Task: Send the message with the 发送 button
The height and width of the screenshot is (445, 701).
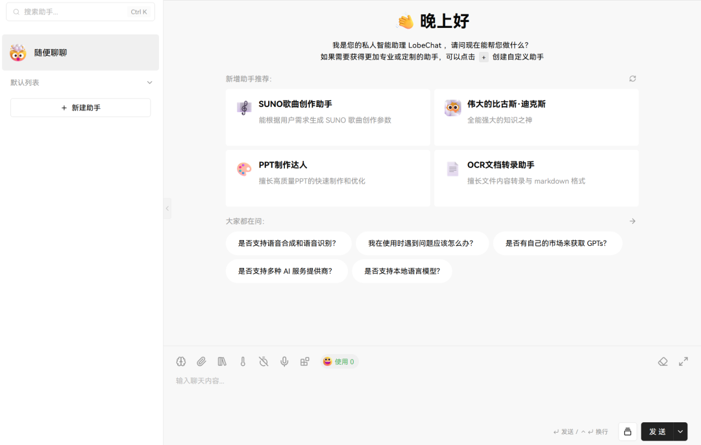Action: pyautogui.click(x=658, y=431)
